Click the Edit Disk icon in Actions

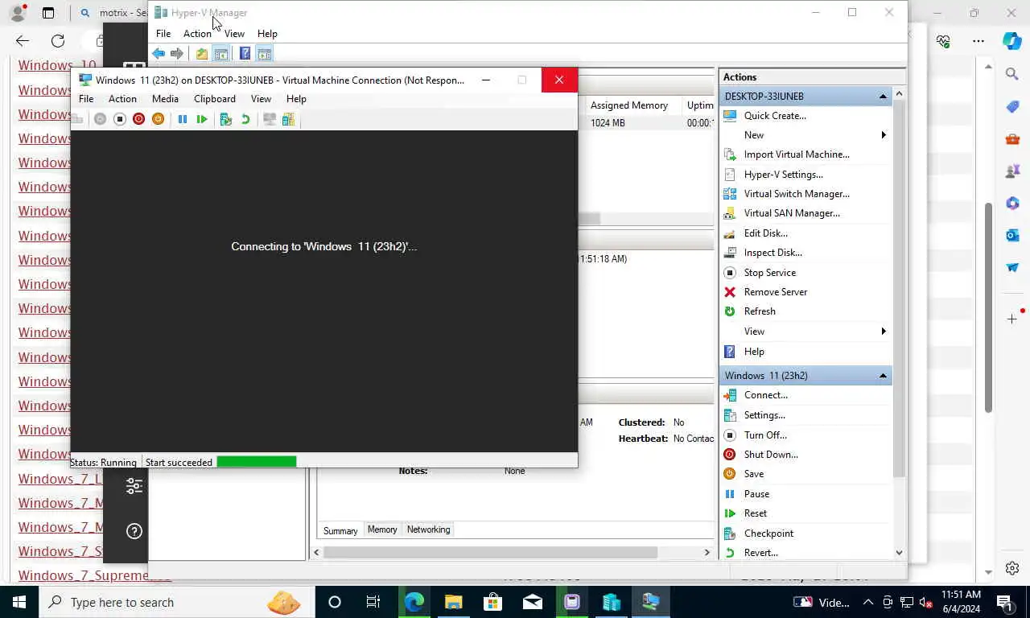click(x=730, y=233)
